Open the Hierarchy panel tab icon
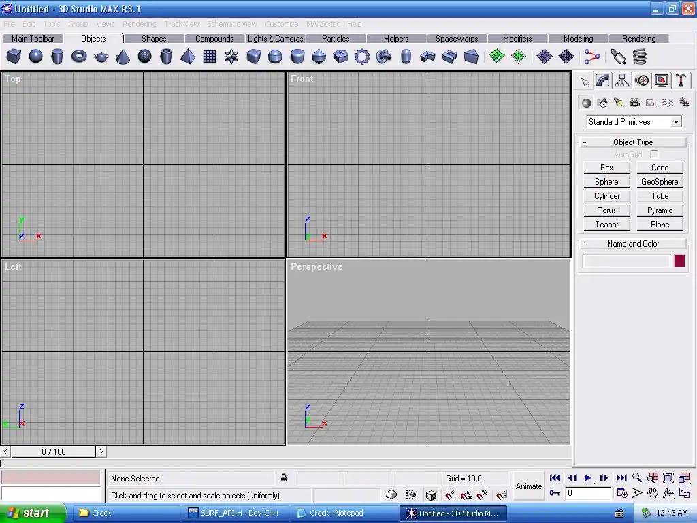The height and width of the screenshot is (523, 697). pyautogui.click(x=622, y=80)
